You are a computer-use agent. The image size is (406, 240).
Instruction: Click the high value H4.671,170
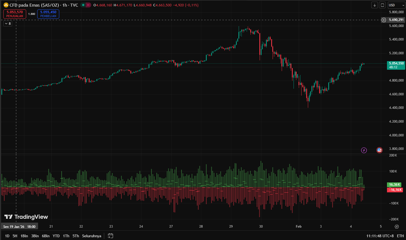tap(123, 5)
